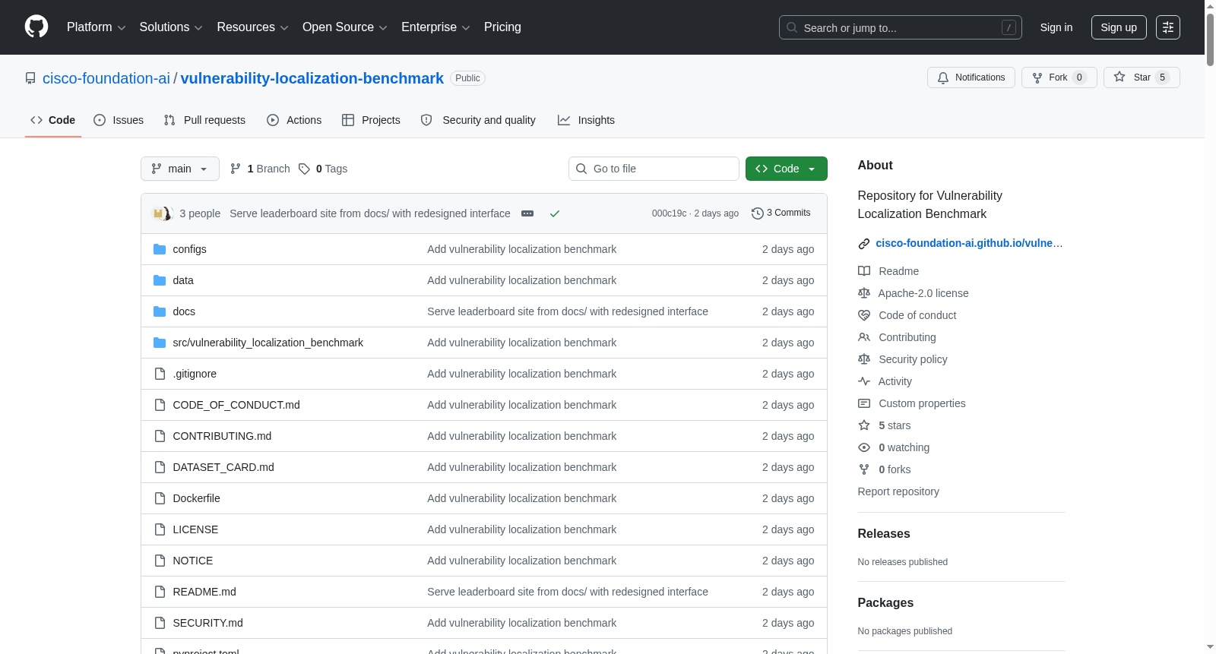
Task: Expand the Enterprise menu
Action: tap(435, 27)
